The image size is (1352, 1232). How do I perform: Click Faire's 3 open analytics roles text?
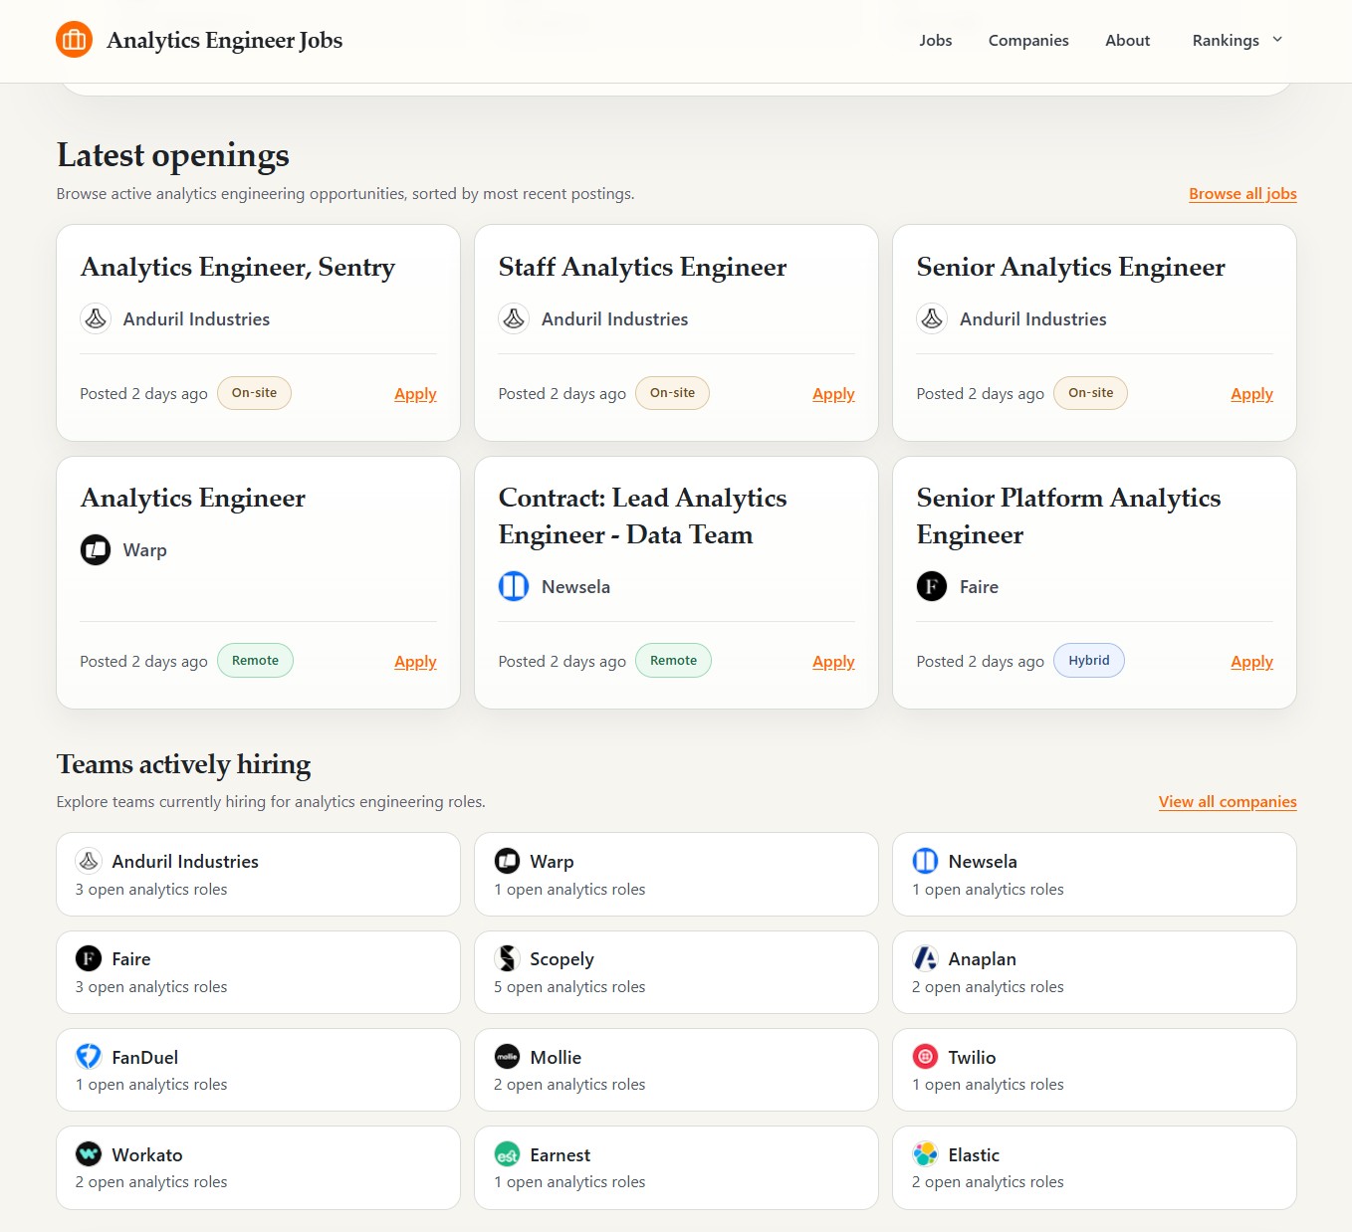click(x=151, y=987)
